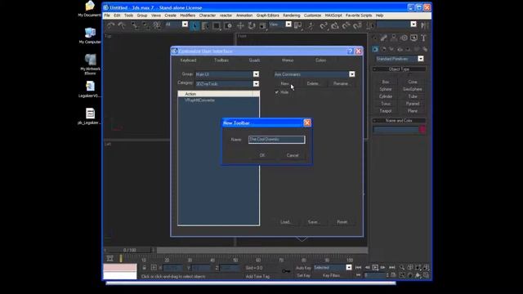Open the selection filter All dropdown
The width and height of the screenshot is (523, 294).
(185, 24)
